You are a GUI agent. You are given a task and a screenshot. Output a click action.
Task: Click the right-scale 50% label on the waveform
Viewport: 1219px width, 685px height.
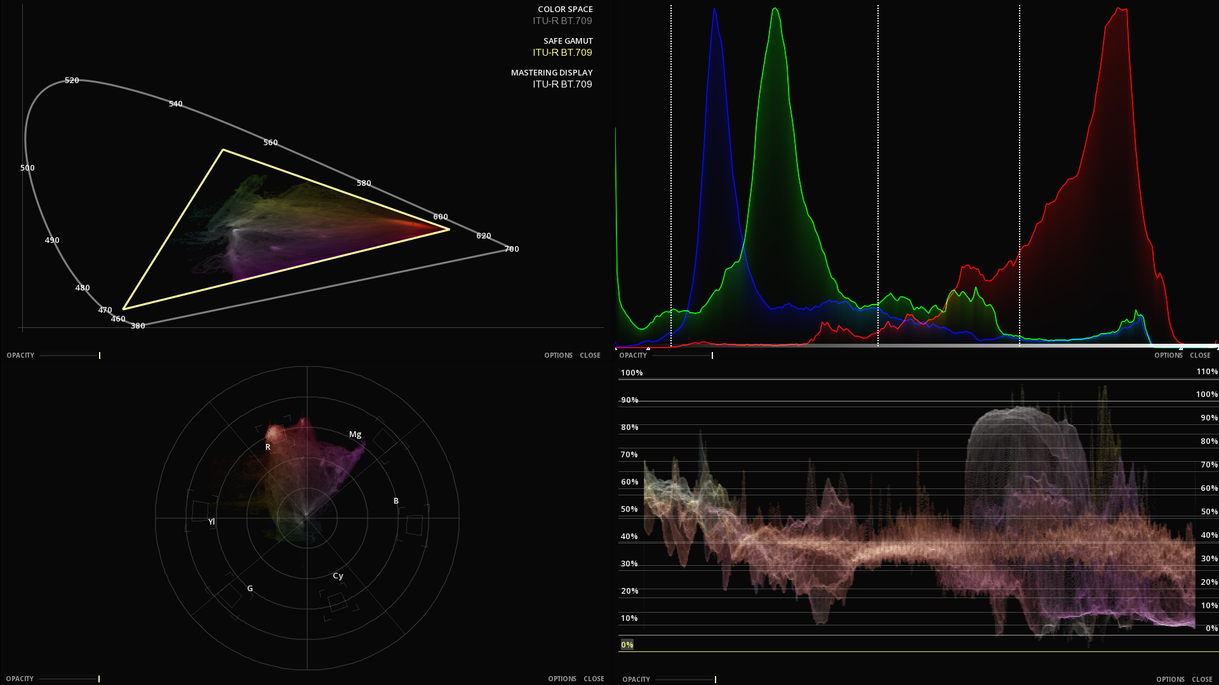coord(1209,512)
